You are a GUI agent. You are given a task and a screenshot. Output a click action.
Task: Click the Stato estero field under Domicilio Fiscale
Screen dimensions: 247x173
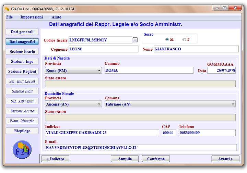click(140, 118)
